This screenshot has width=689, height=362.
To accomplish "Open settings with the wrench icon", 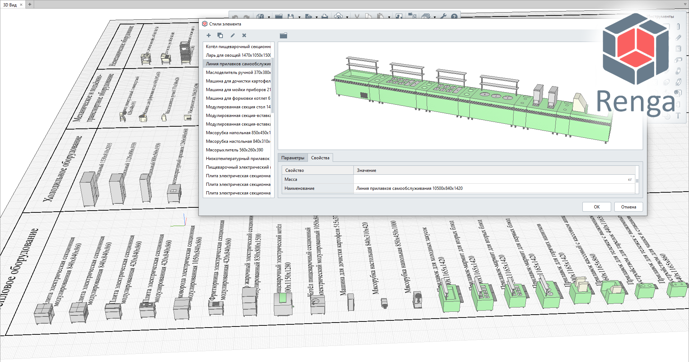I will point(443,17).
